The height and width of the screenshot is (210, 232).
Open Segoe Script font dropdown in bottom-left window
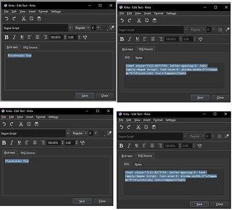click(68, 133)
